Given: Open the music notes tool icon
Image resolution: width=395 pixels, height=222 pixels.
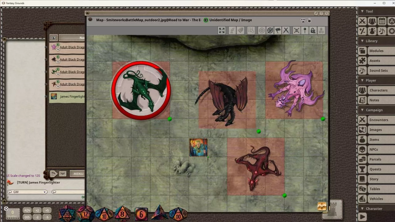Looking at the screenshot, I should pyautogui.click(x=382, y=31).
